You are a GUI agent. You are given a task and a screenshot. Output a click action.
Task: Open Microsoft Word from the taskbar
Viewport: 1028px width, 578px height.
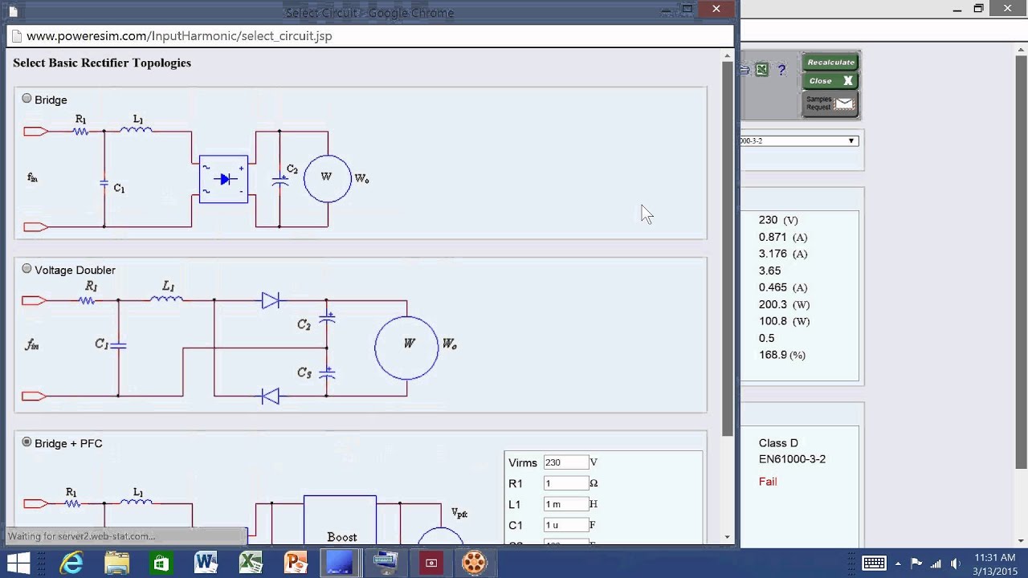click(x=206, y=563)
